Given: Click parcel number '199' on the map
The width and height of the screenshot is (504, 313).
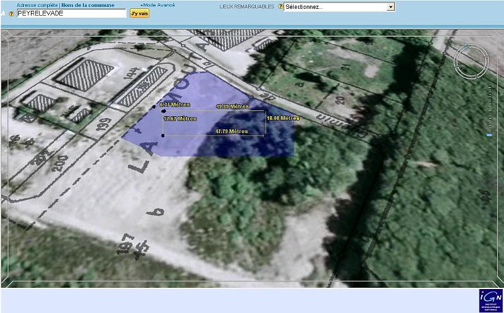Looking at the screenshot, I should [x=103, y=124].
